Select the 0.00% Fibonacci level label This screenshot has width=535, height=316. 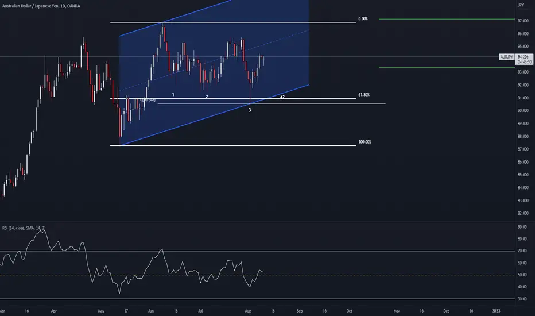pyautogui.click(x=363, y=19)
